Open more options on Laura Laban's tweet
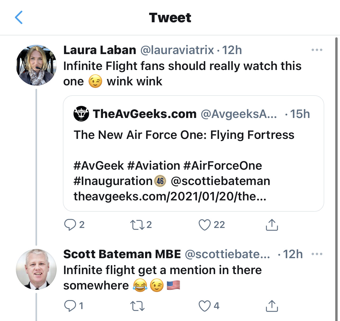Image resolution: width=340 pixels, height=321 pixels. tap(317, 50)
